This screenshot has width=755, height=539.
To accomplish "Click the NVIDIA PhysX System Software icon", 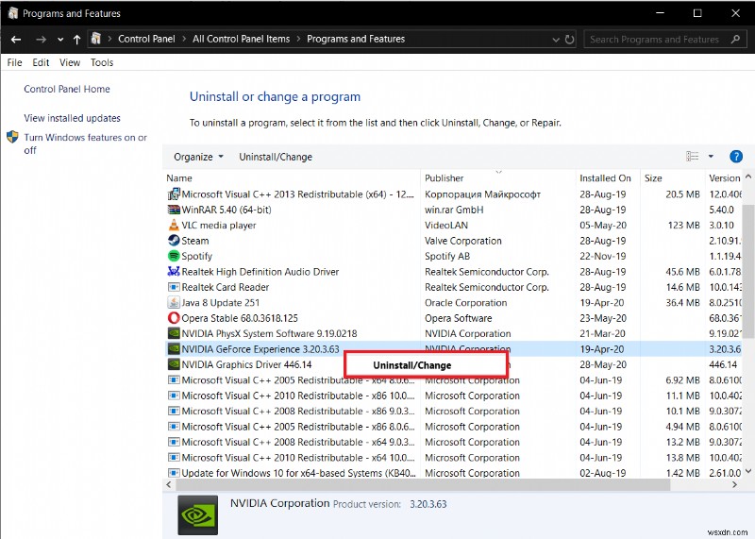I will point(174,333).
